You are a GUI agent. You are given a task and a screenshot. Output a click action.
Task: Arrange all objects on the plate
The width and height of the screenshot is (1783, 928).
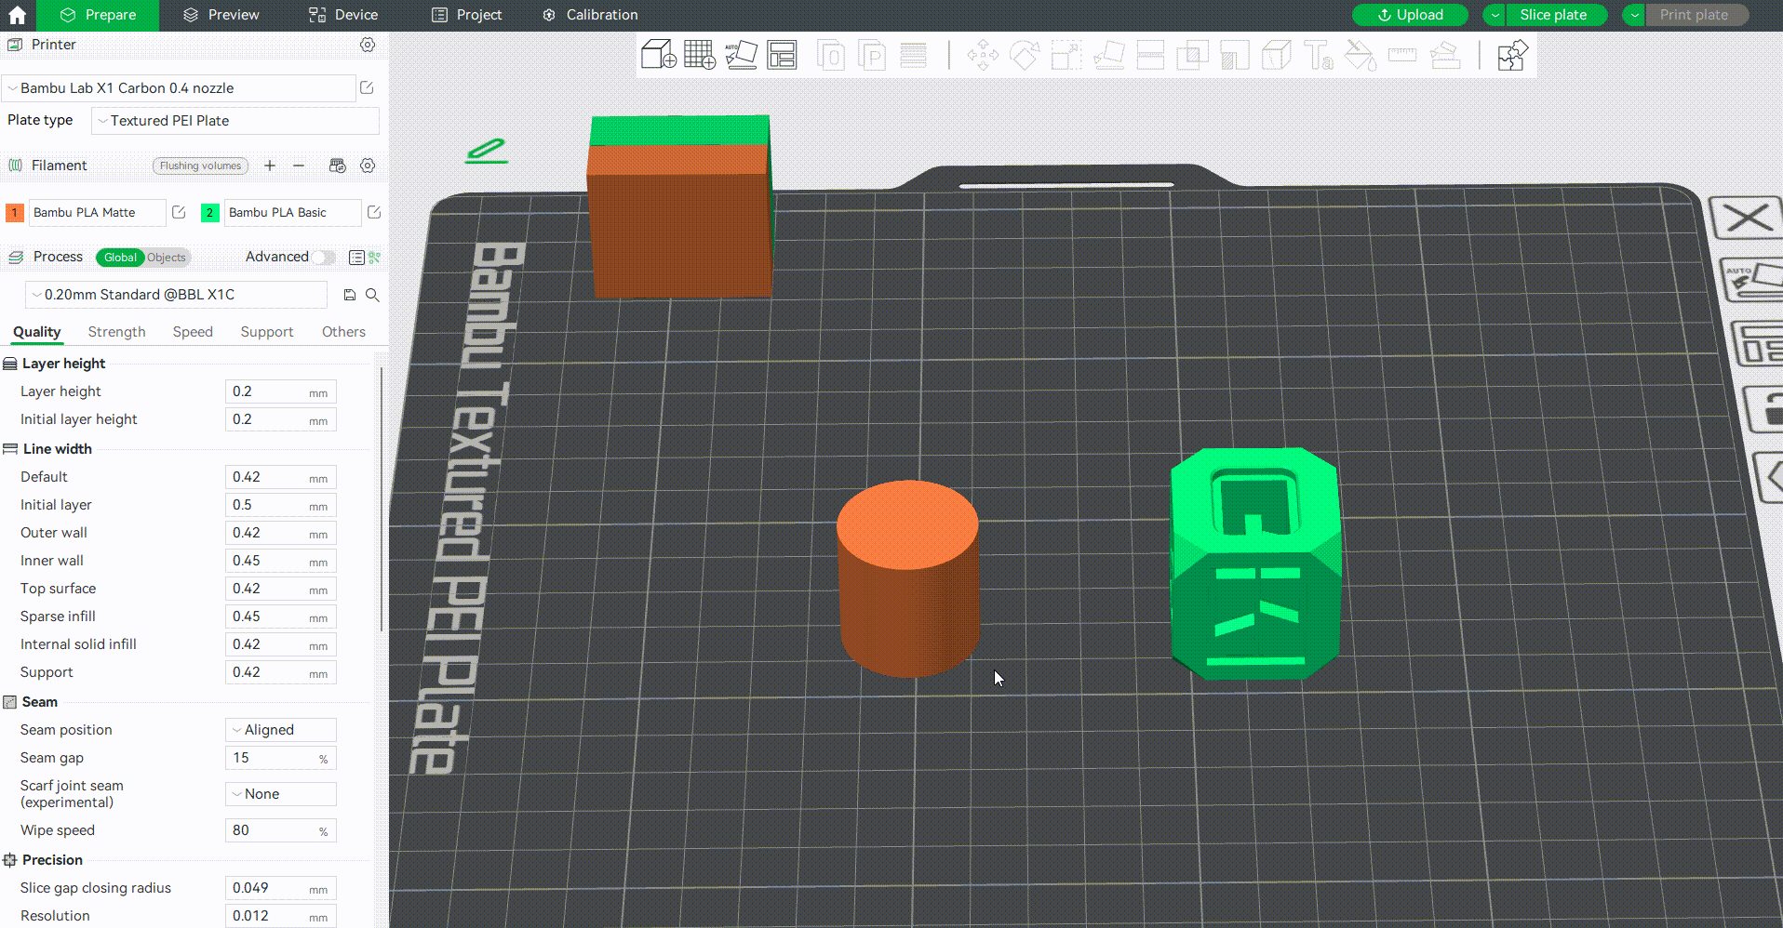tap(782, 55)
